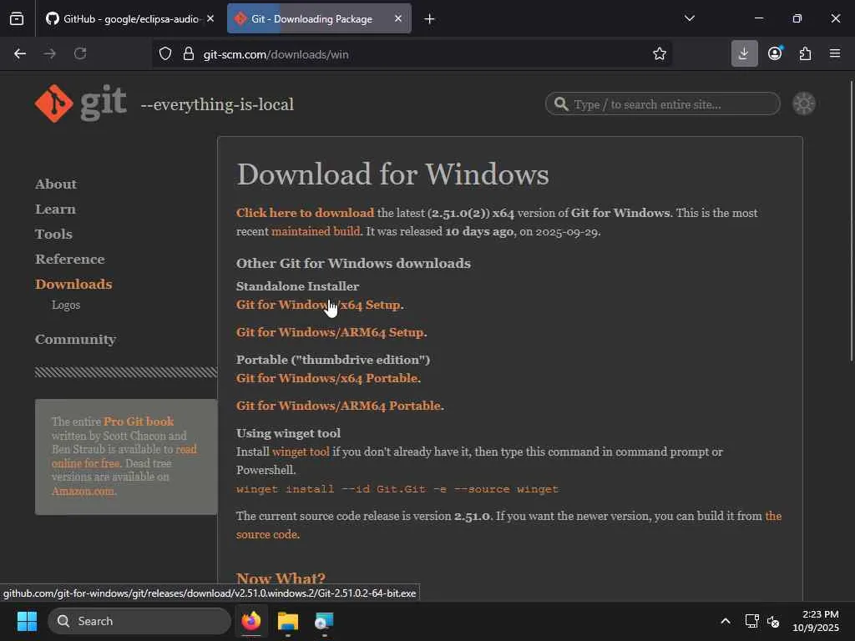
Task: Open the extensions puzzle icon
Action: (x=805, y=53)
